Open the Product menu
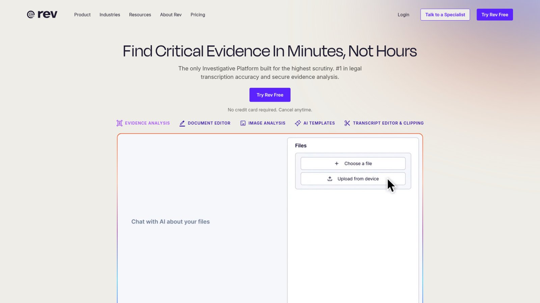The width and height of the screenshot is (540, 303). 82,15
